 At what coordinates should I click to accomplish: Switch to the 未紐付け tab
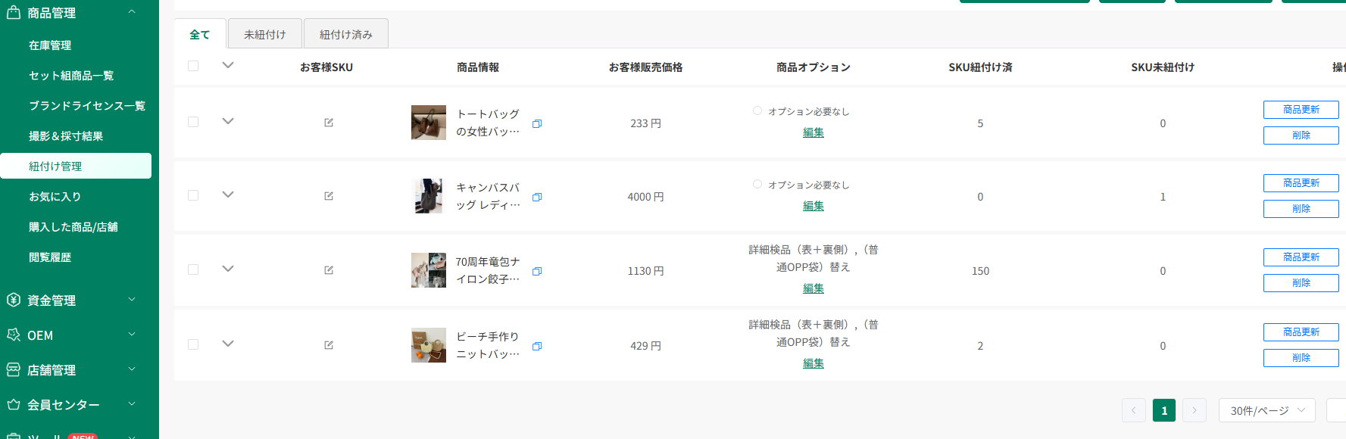(265, 34)
